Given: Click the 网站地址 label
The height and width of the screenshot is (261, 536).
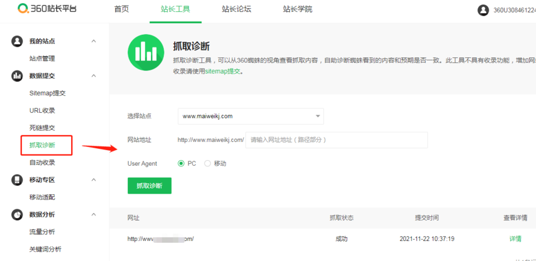Looking at the screenshot, I should [140, 140].
